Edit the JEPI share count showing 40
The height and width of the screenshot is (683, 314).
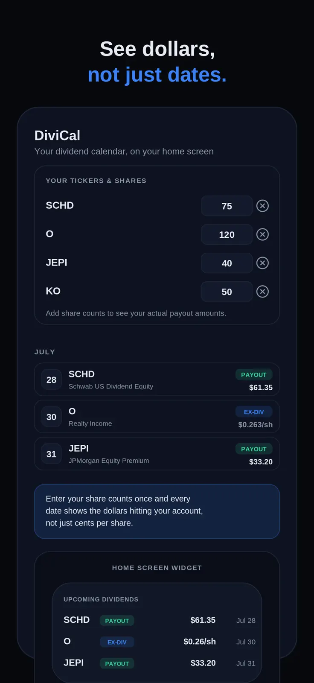tap(227, 263)
